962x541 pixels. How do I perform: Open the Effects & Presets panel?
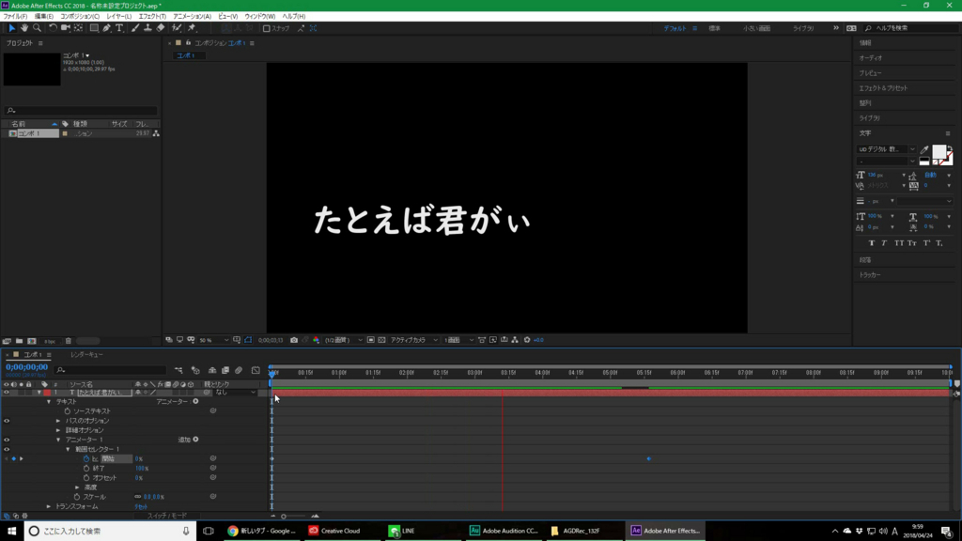tap(883, 87)
